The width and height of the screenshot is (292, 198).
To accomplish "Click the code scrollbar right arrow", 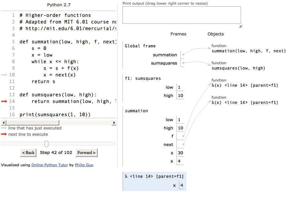I will (114, 123).
